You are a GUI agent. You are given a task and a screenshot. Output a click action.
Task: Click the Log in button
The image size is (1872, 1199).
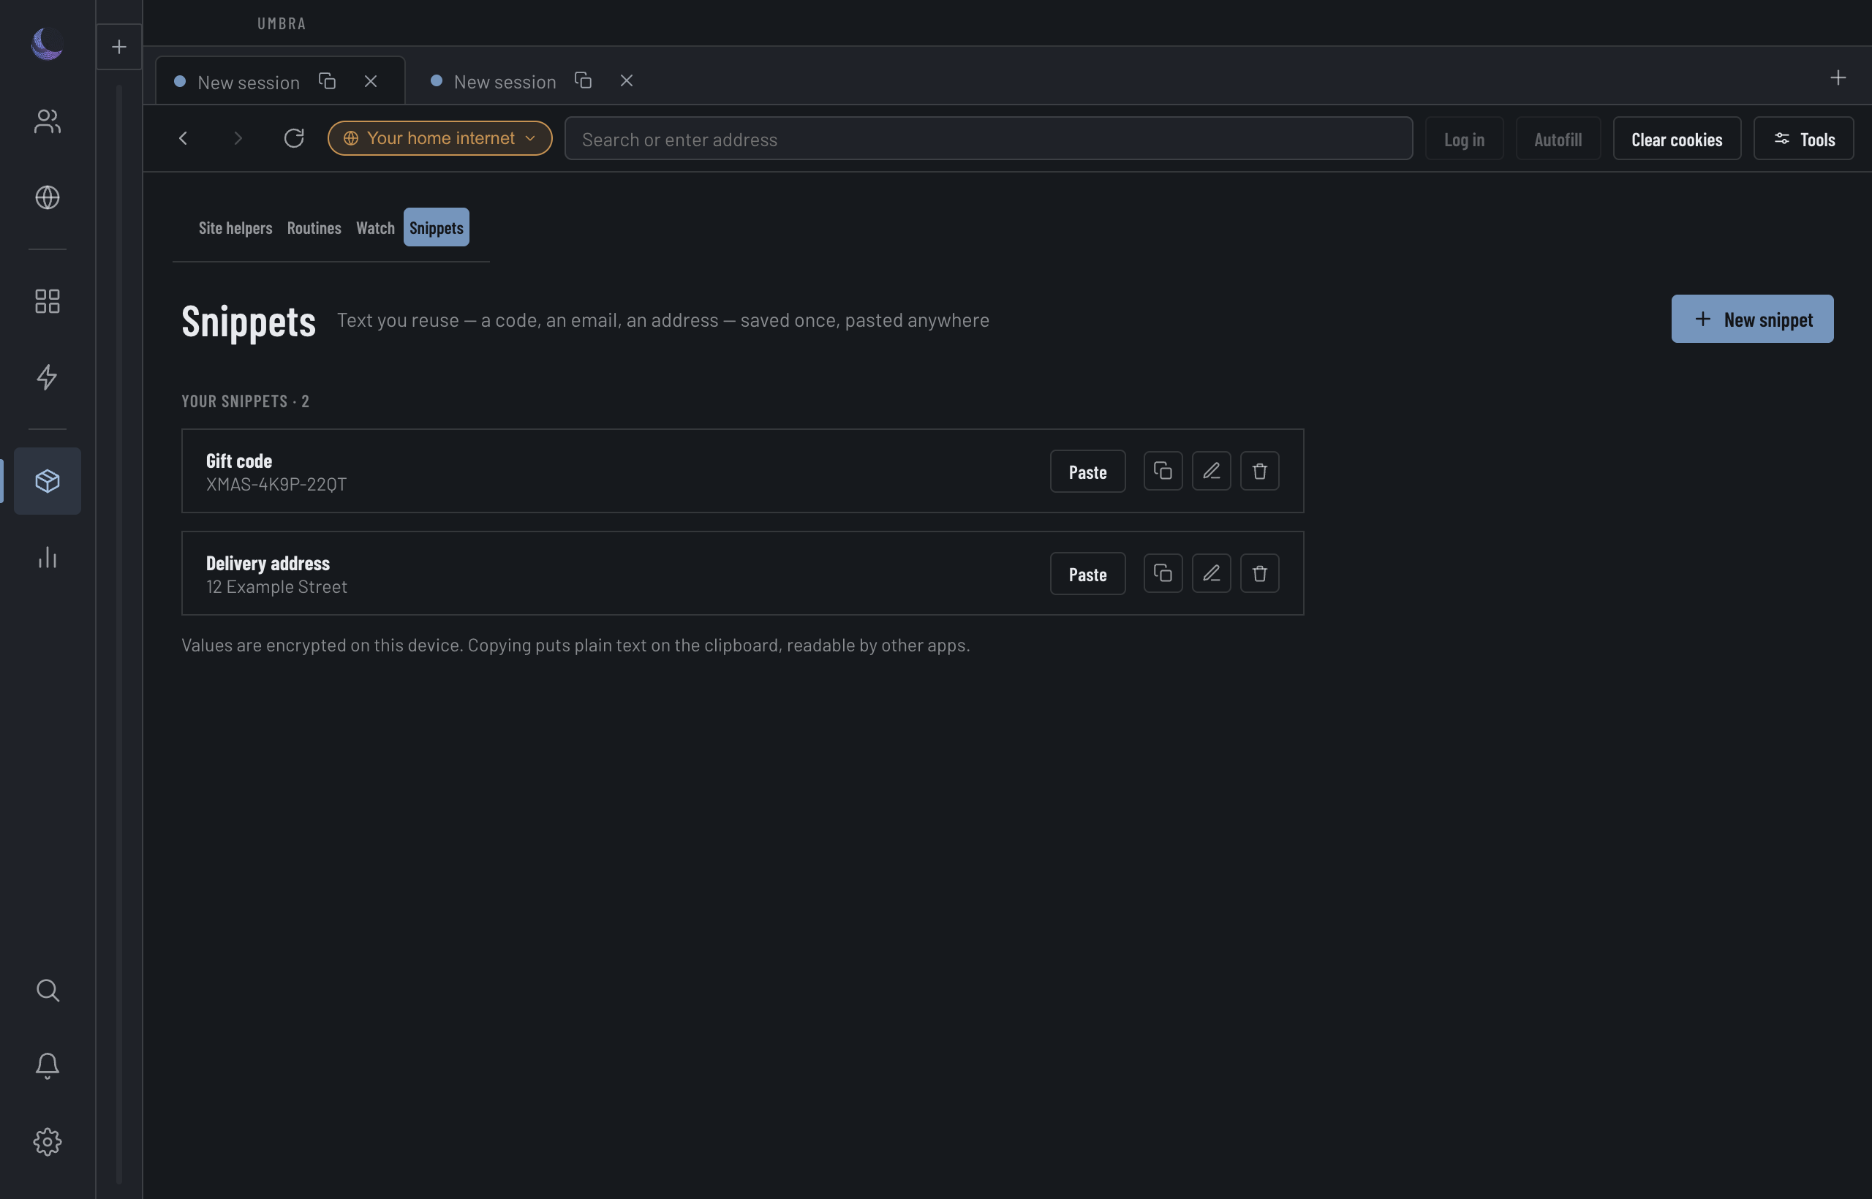click(x=1464, y=140)
